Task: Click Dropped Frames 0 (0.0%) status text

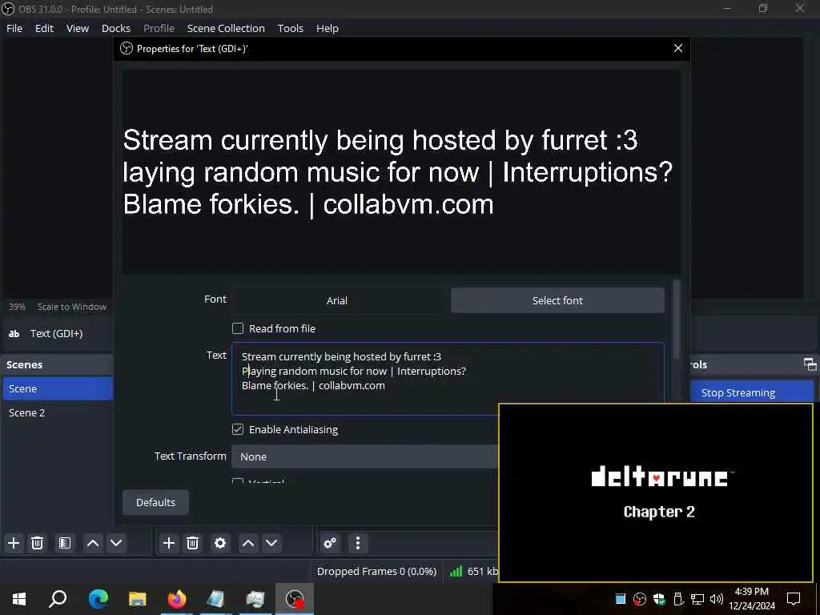Action: click(x=376, y=571)
